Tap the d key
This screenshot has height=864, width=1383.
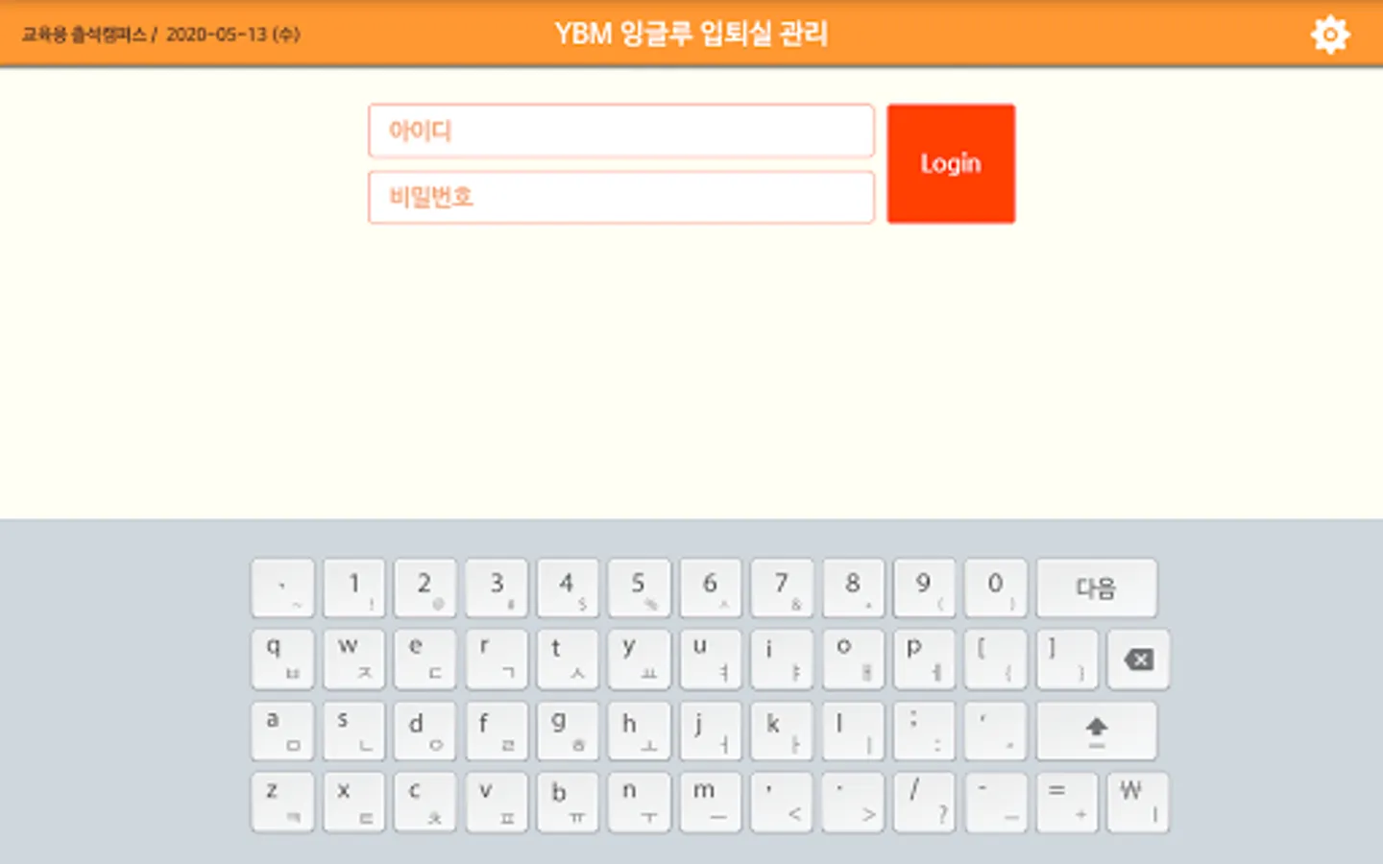coord(425,732)
